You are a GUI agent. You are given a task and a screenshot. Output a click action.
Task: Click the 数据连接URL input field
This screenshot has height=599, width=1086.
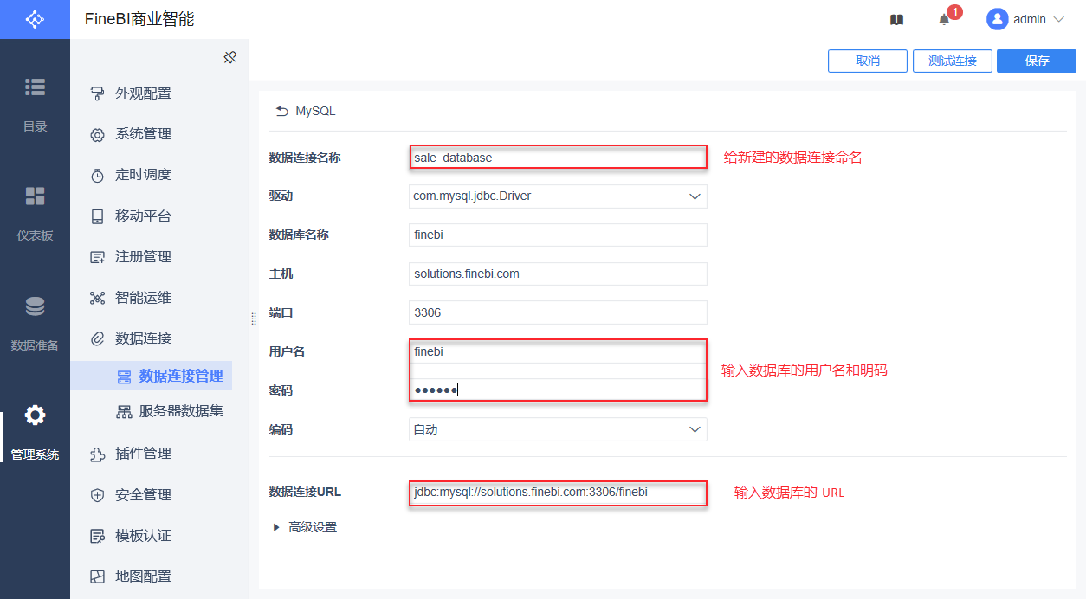point(558,493)
